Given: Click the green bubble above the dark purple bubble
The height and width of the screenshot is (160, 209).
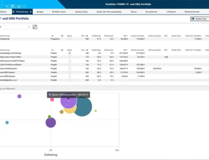Looking at the screenshot, I should 49,117.
